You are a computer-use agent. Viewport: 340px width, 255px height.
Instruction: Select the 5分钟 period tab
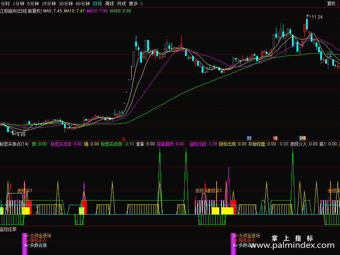tap(33, 4)
